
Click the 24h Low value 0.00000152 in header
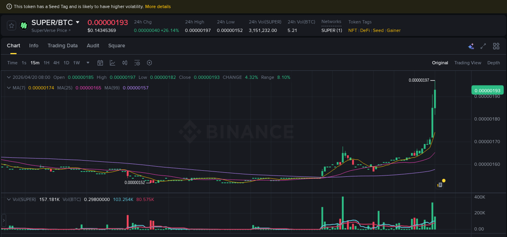pyautogui.click(x=230, y=30)
